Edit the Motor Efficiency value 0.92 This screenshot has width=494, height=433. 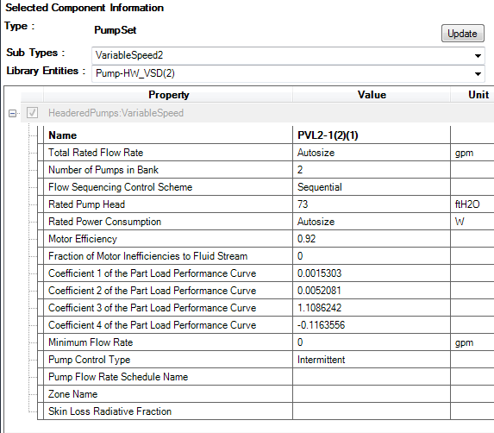(372, 239)
